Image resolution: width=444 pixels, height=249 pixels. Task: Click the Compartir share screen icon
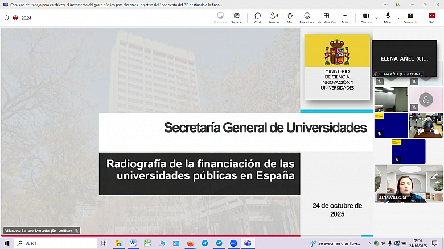pyautogui.click(x=410, y=17)
